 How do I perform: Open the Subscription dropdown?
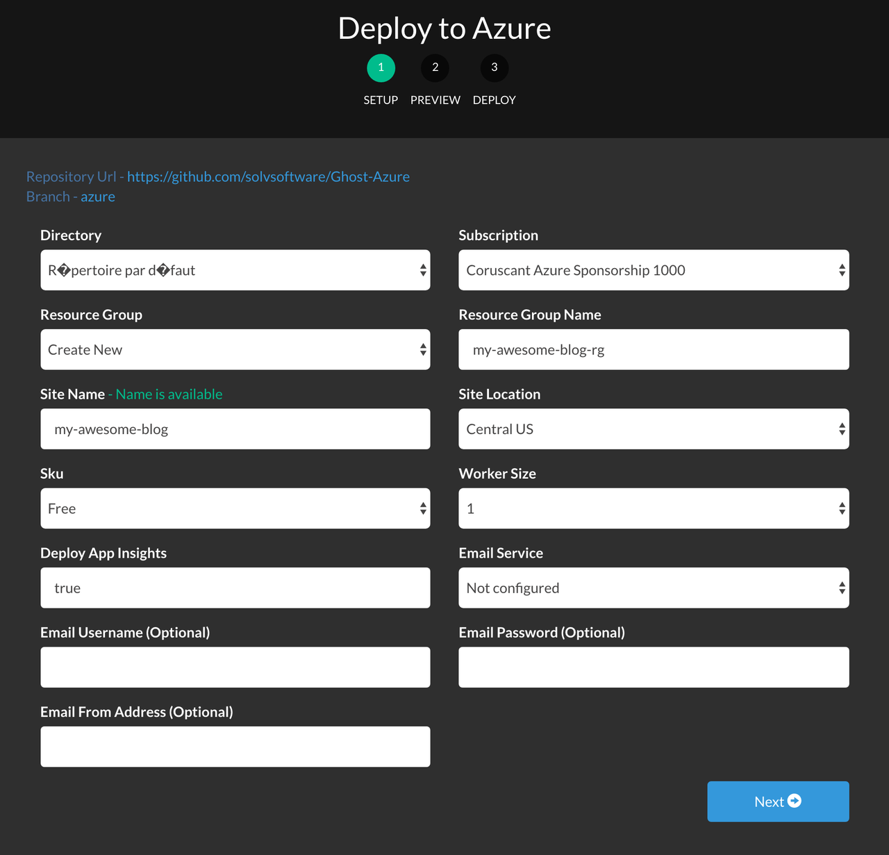pos(654,270)
